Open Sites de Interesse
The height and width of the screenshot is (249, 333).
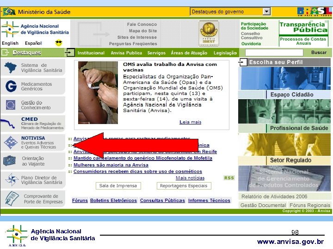(137, 37)
